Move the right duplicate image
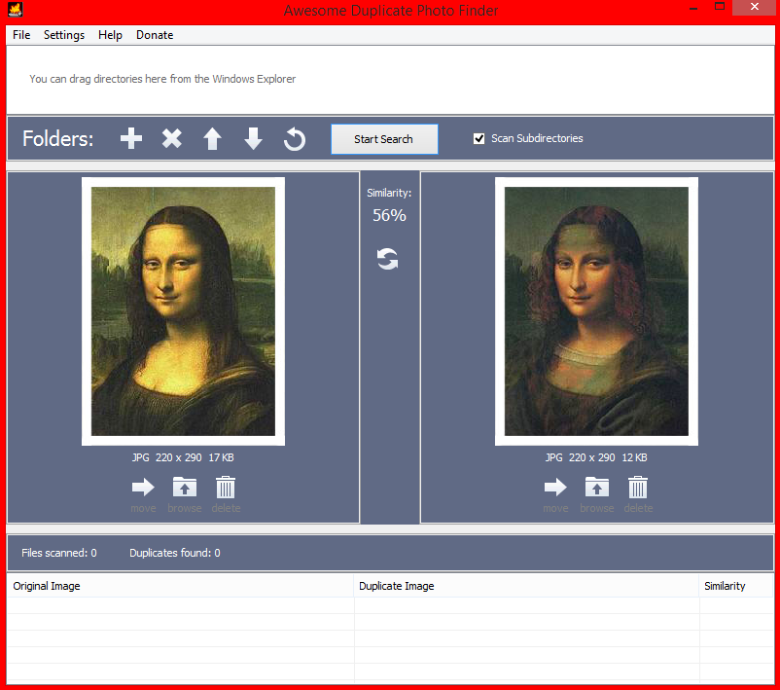780x690 pixels. 554,487
